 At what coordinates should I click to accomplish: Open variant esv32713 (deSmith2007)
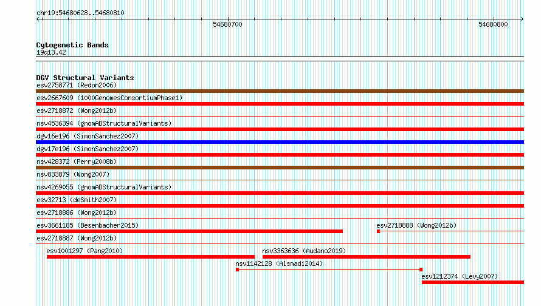pos(77,200)
